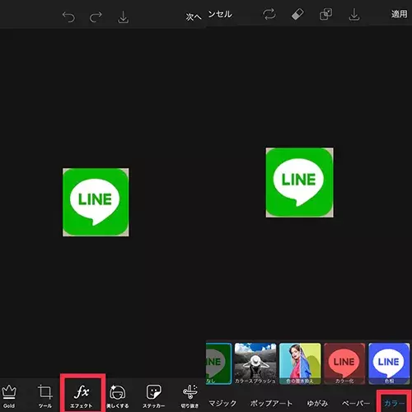Redo the last undone edit
This screenshot has width=412, height=412.
(x=96, y=17)
